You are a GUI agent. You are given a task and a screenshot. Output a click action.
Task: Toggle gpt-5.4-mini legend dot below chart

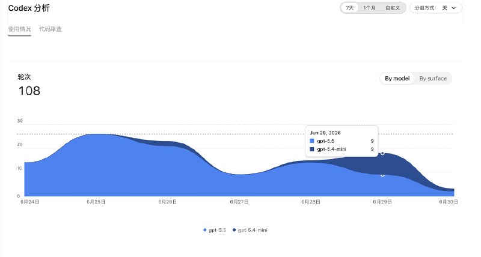[234, 230]
